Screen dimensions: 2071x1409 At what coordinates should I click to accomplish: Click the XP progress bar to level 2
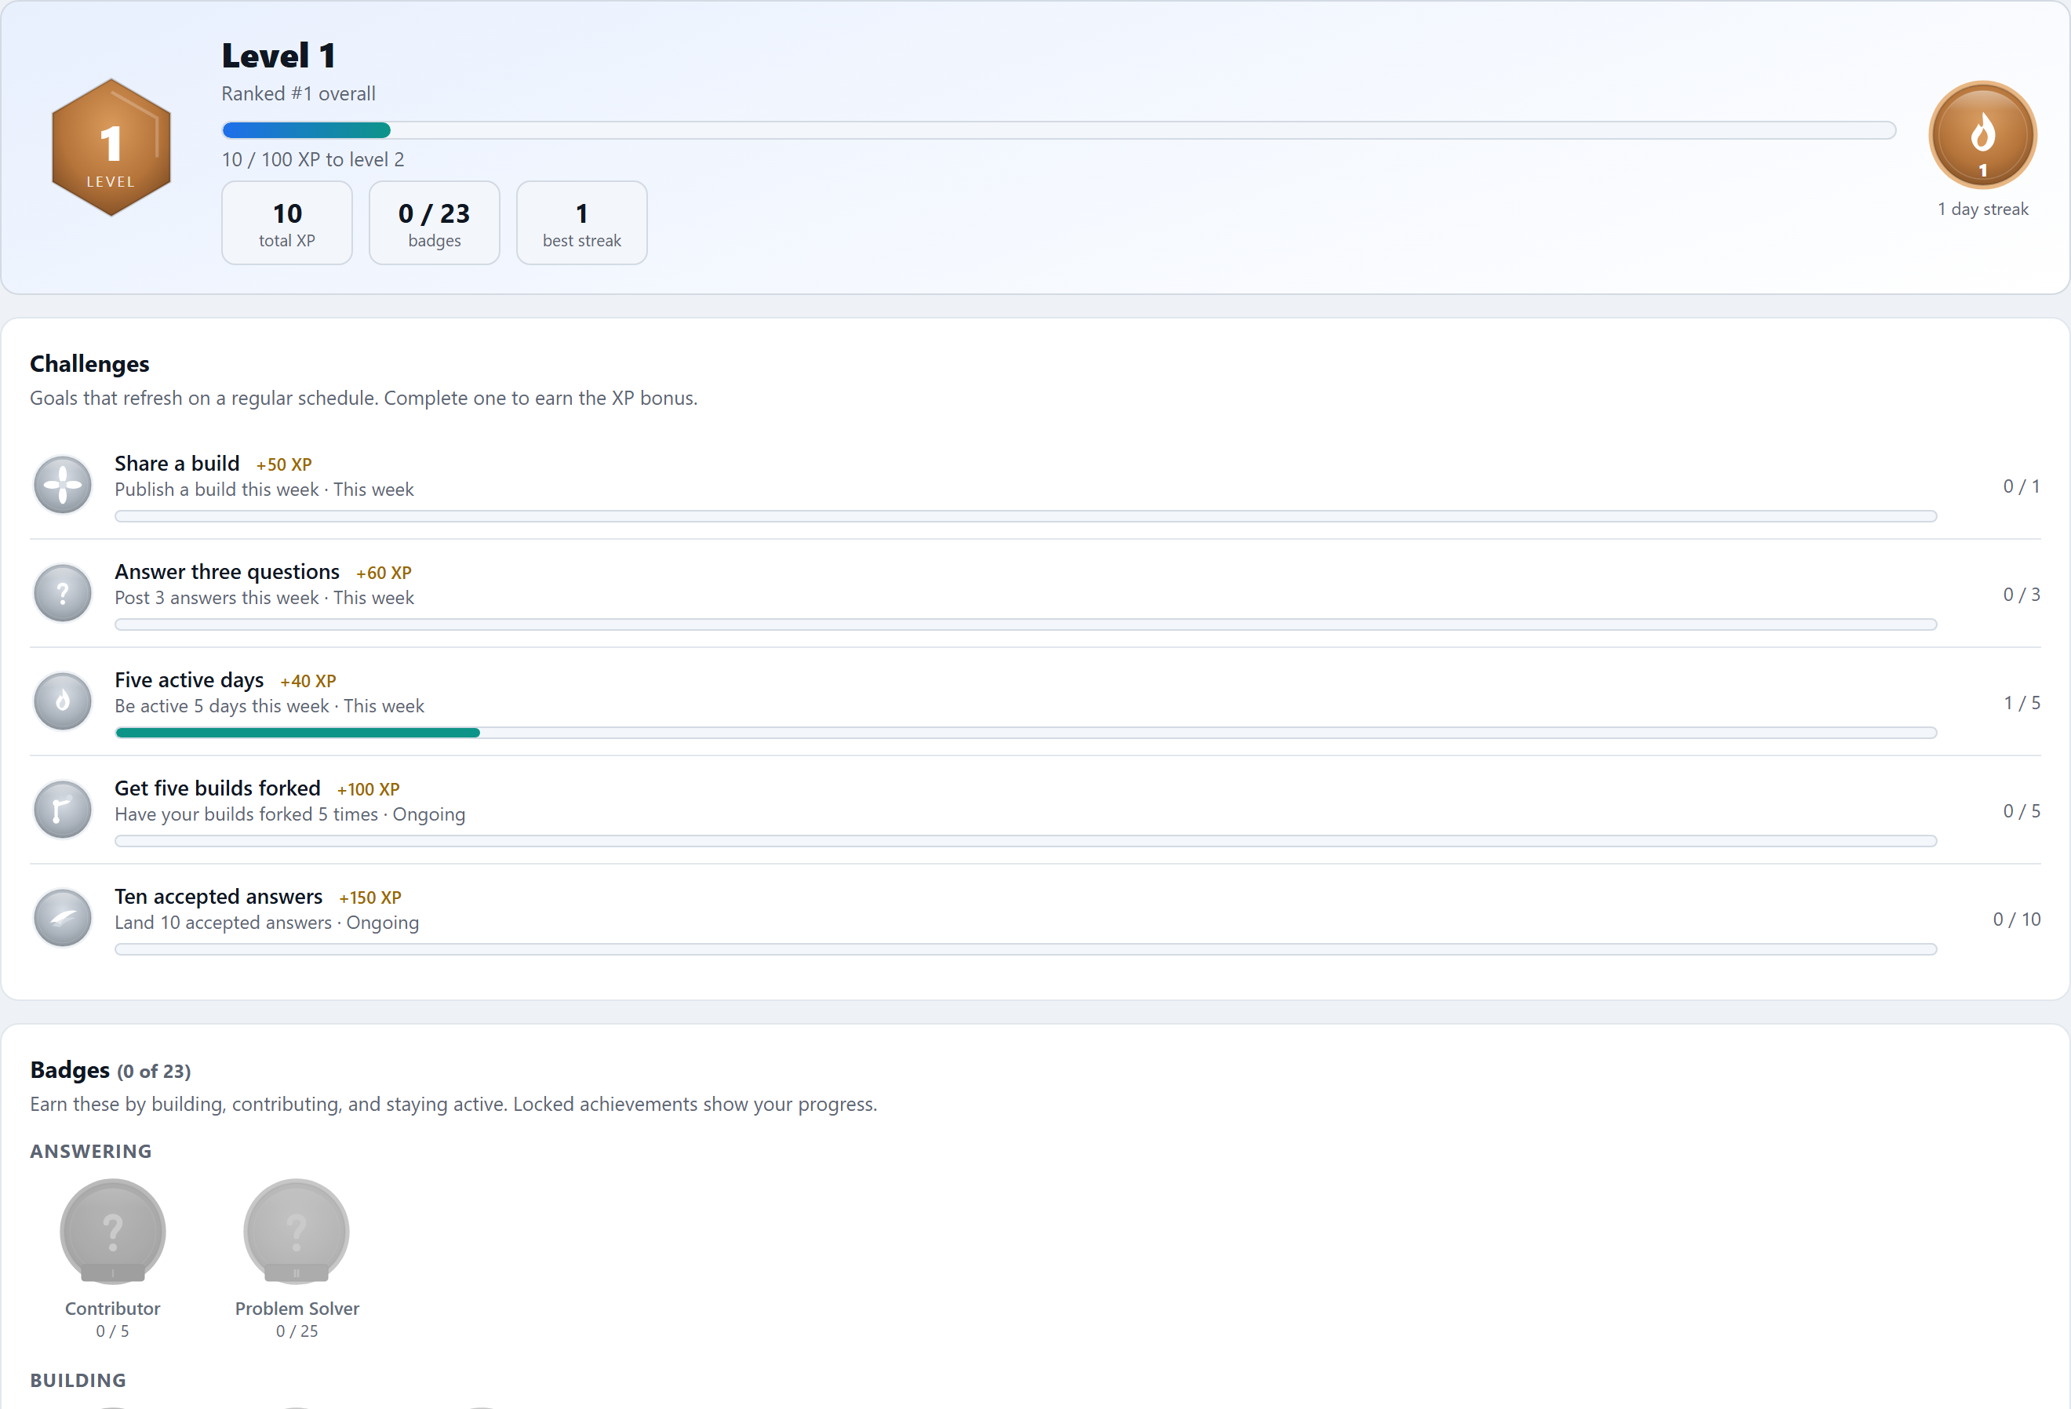(x=1059, y=130)
